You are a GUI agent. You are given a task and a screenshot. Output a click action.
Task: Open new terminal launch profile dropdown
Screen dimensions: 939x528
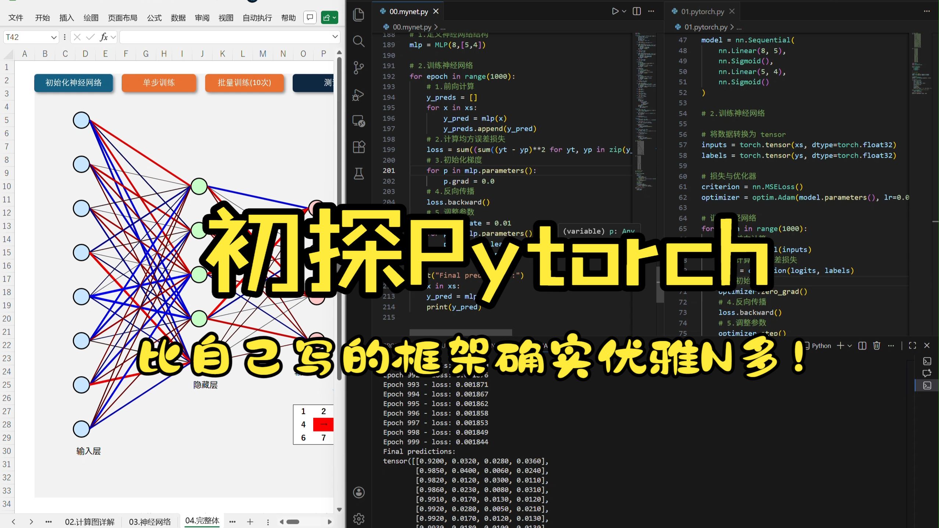pyautogui.click(x=850, y=346)
